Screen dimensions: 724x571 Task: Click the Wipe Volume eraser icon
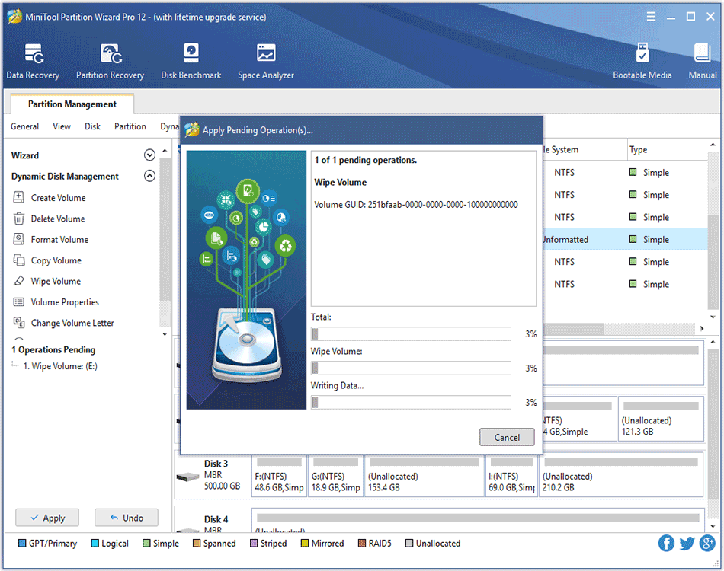18,281
